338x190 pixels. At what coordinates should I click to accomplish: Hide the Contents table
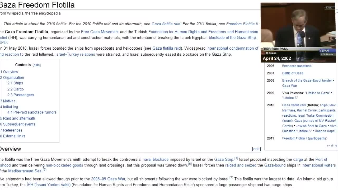point(36,65)
